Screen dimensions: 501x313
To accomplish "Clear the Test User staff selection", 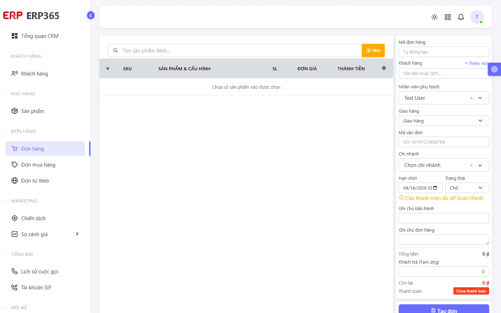I will (x=471, y=98).
